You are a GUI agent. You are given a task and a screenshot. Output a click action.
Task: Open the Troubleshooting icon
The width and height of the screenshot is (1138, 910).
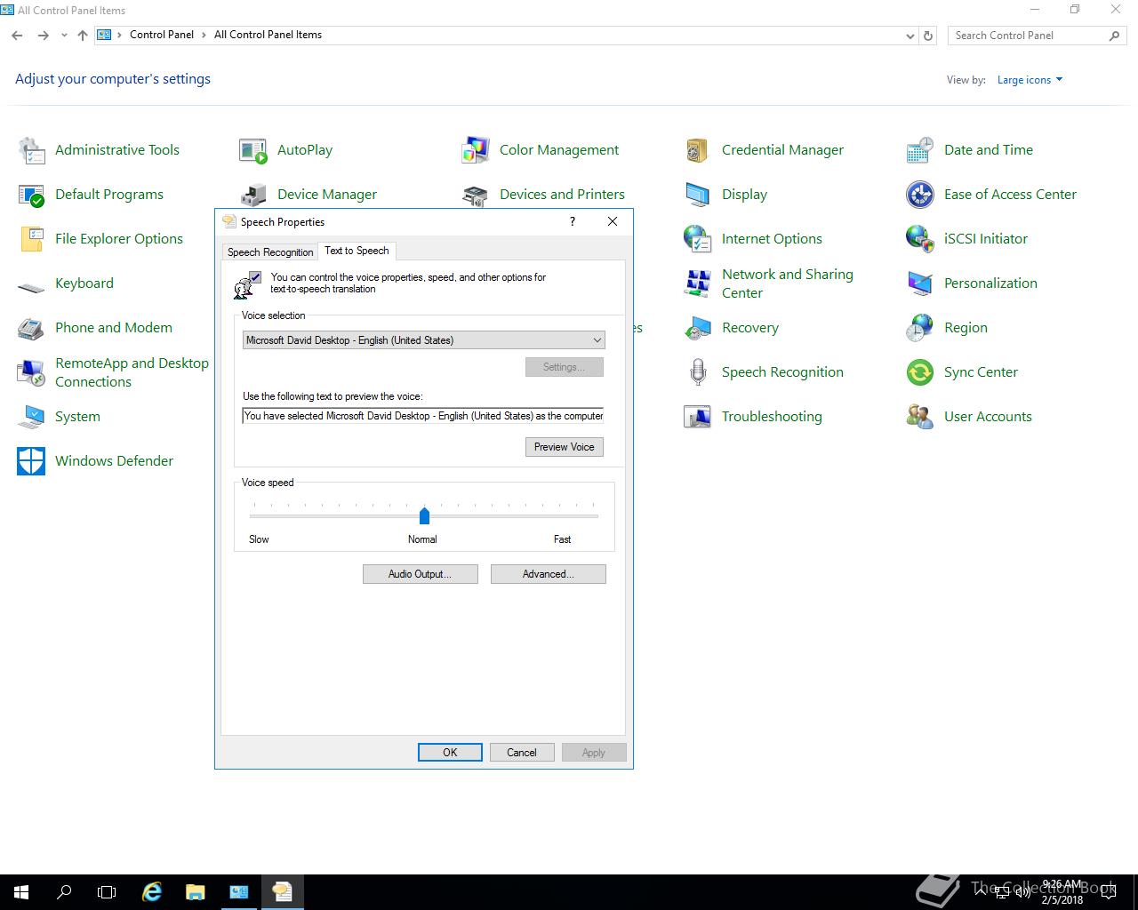pos(698,417)
